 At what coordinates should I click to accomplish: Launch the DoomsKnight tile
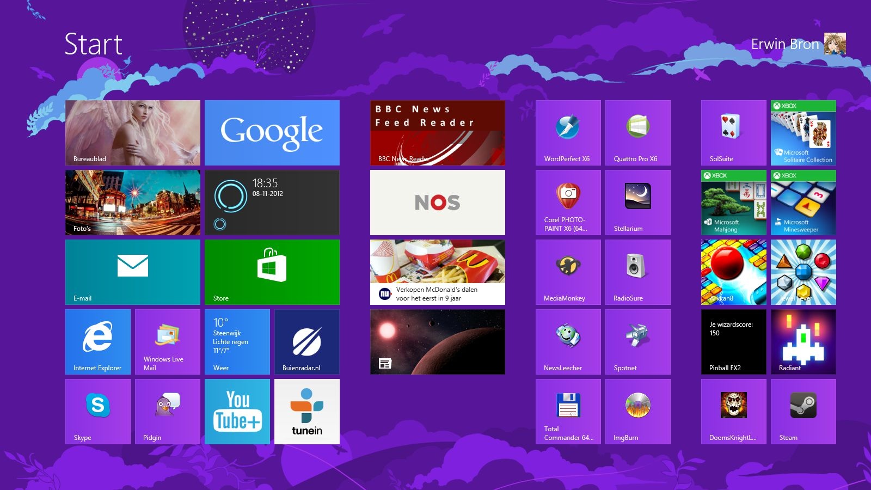[734, 412]
